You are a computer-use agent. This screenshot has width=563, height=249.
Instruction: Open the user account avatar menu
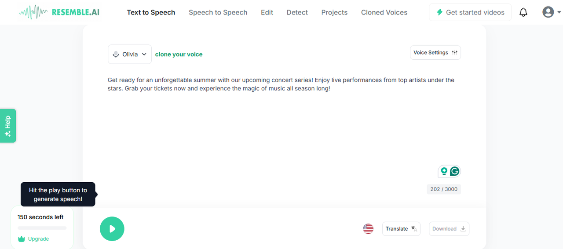[x=551, y=12]
